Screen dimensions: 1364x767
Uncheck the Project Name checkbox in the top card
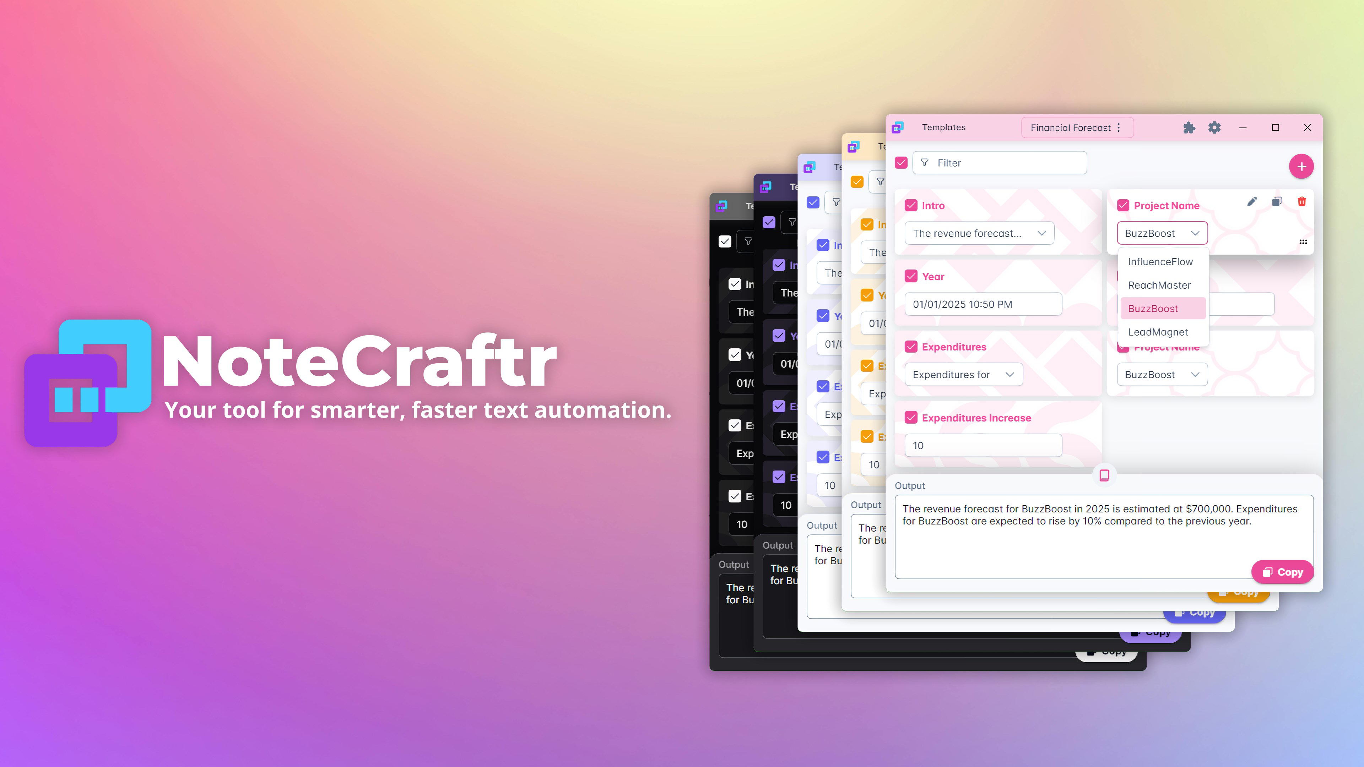1123,205
